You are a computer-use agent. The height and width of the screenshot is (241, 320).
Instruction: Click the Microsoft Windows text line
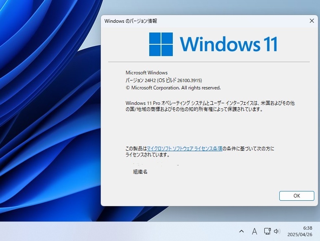146,73
